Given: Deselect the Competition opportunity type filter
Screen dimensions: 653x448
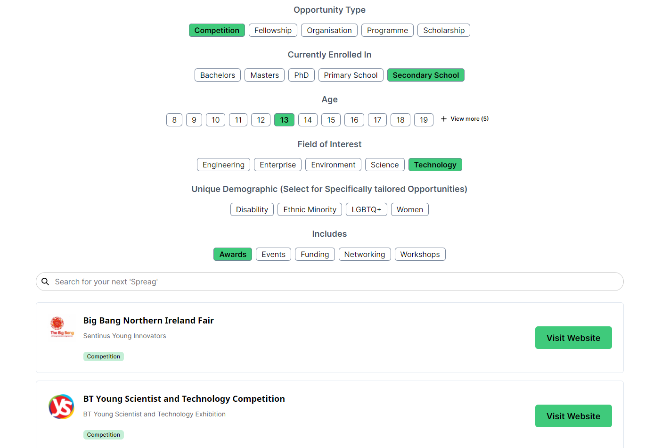Looking at the screenshot, I should (x=217, y=30).
